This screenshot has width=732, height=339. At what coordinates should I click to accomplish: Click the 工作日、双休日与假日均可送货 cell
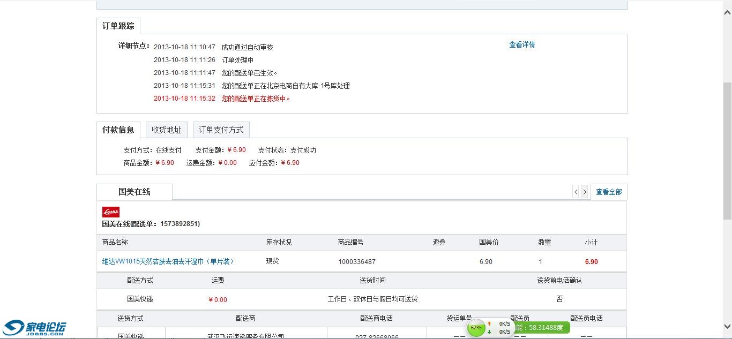tap(372, 299)
